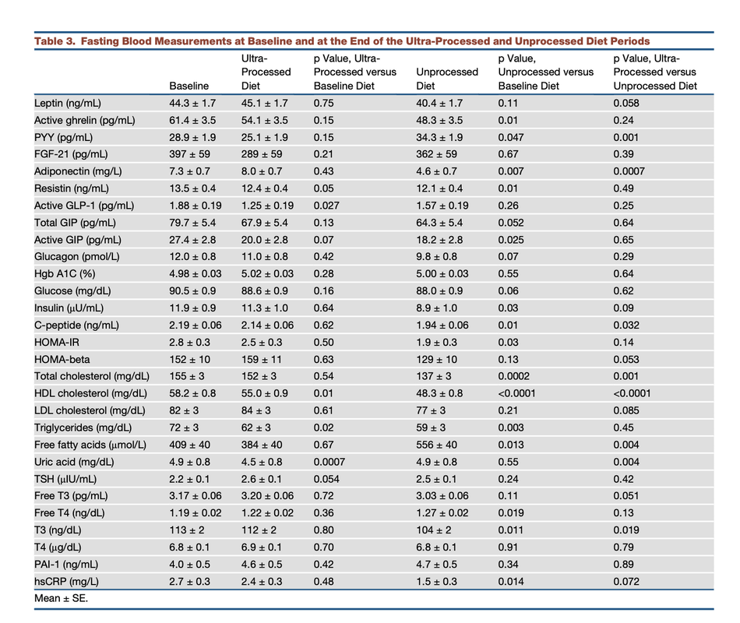Click HOMA-beta ultra-processed value '159 ± 11'

[262, 360]
